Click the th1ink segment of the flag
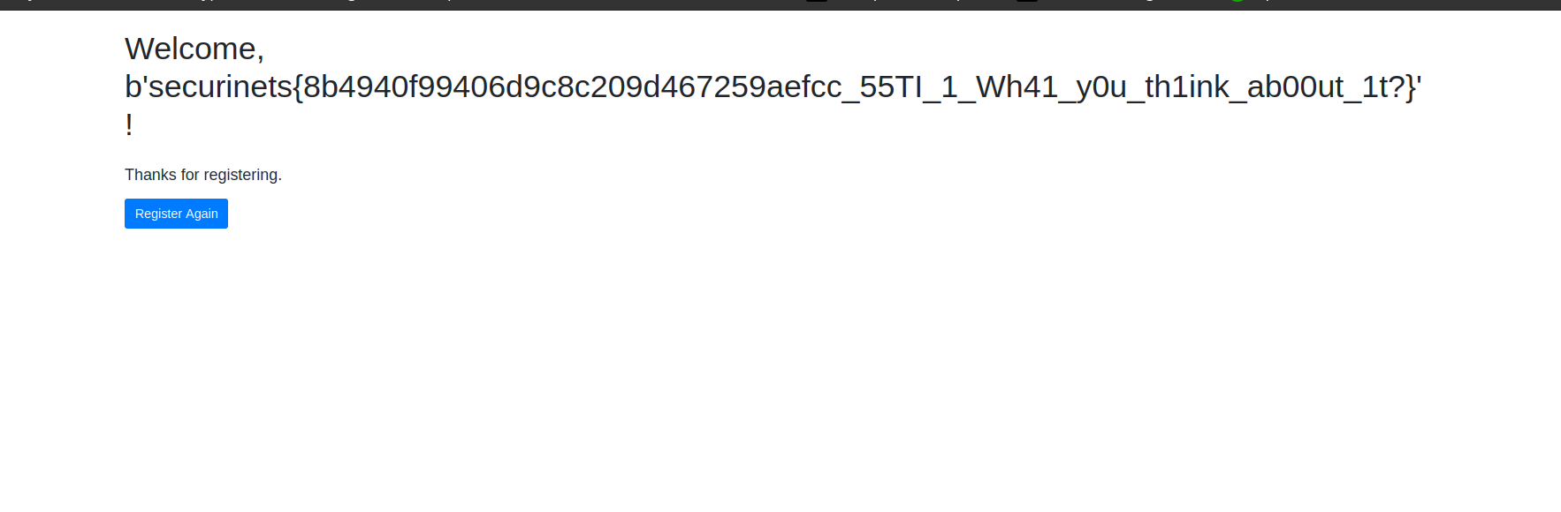Image resolution: width=1561 pixels, height=512 pixels. click(x=1187, y=87)
